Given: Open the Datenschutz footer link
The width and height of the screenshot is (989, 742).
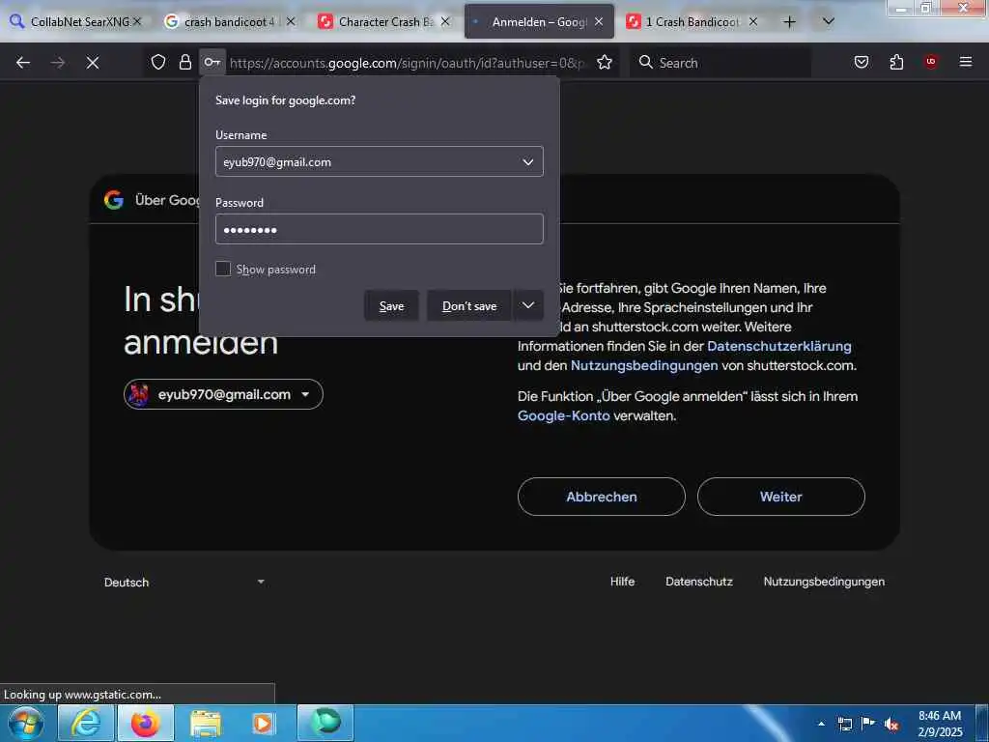Looking at the screenshot, I should coord(699,581).
